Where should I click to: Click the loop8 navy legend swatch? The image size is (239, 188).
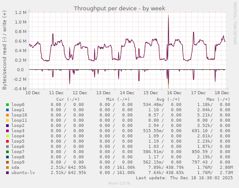tap(7, 157)
